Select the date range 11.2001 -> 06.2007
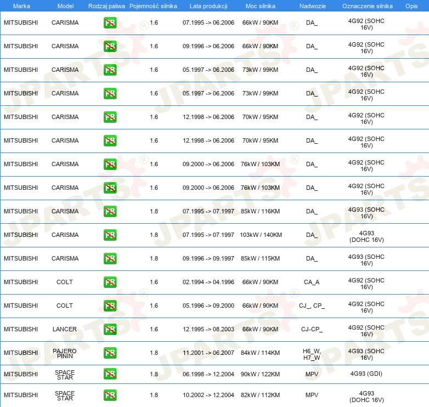The image size is (429, 407). pyautogui.click(x=208, y=353)
